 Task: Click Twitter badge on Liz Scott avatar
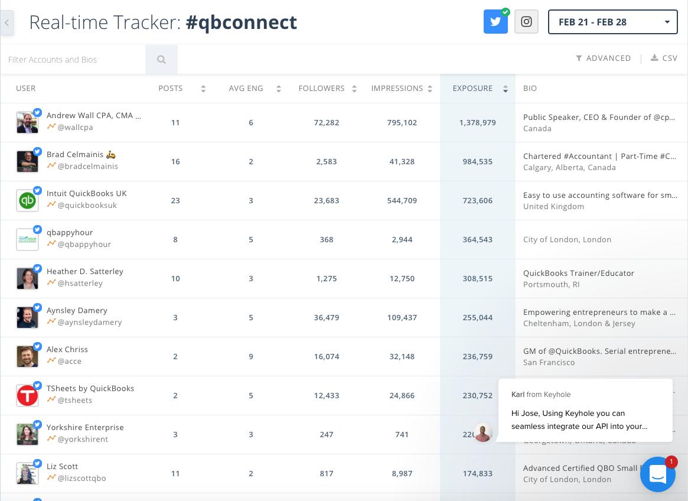(x=38, y=463)
